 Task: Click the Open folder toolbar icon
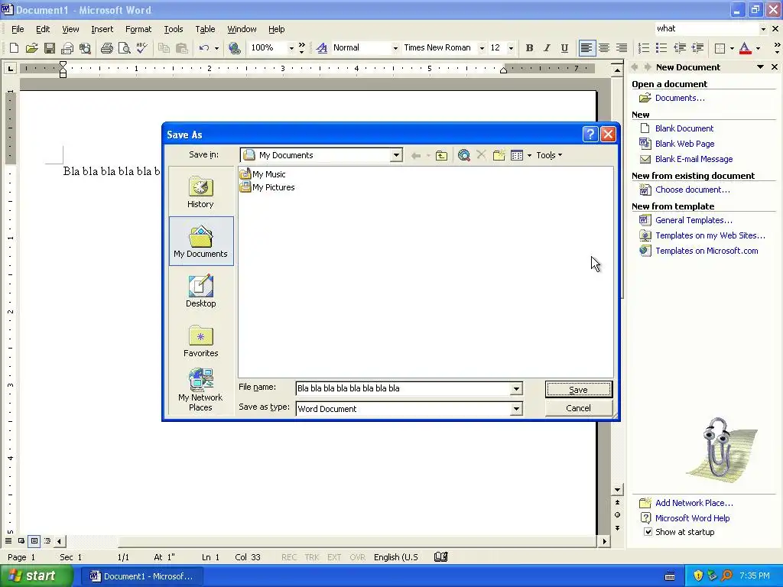pos(31,48)
